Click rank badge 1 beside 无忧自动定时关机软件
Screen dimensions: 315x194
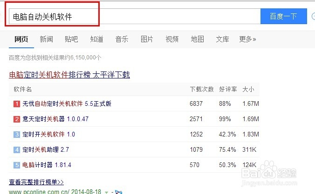(17, 104)
